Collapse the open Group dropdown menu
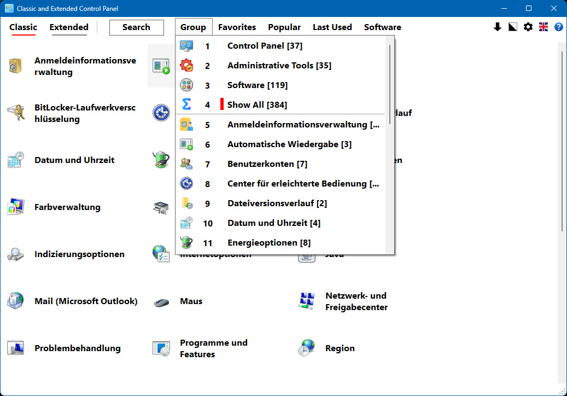The width and height of the screenshot is (567, 396). click(194, 27)
